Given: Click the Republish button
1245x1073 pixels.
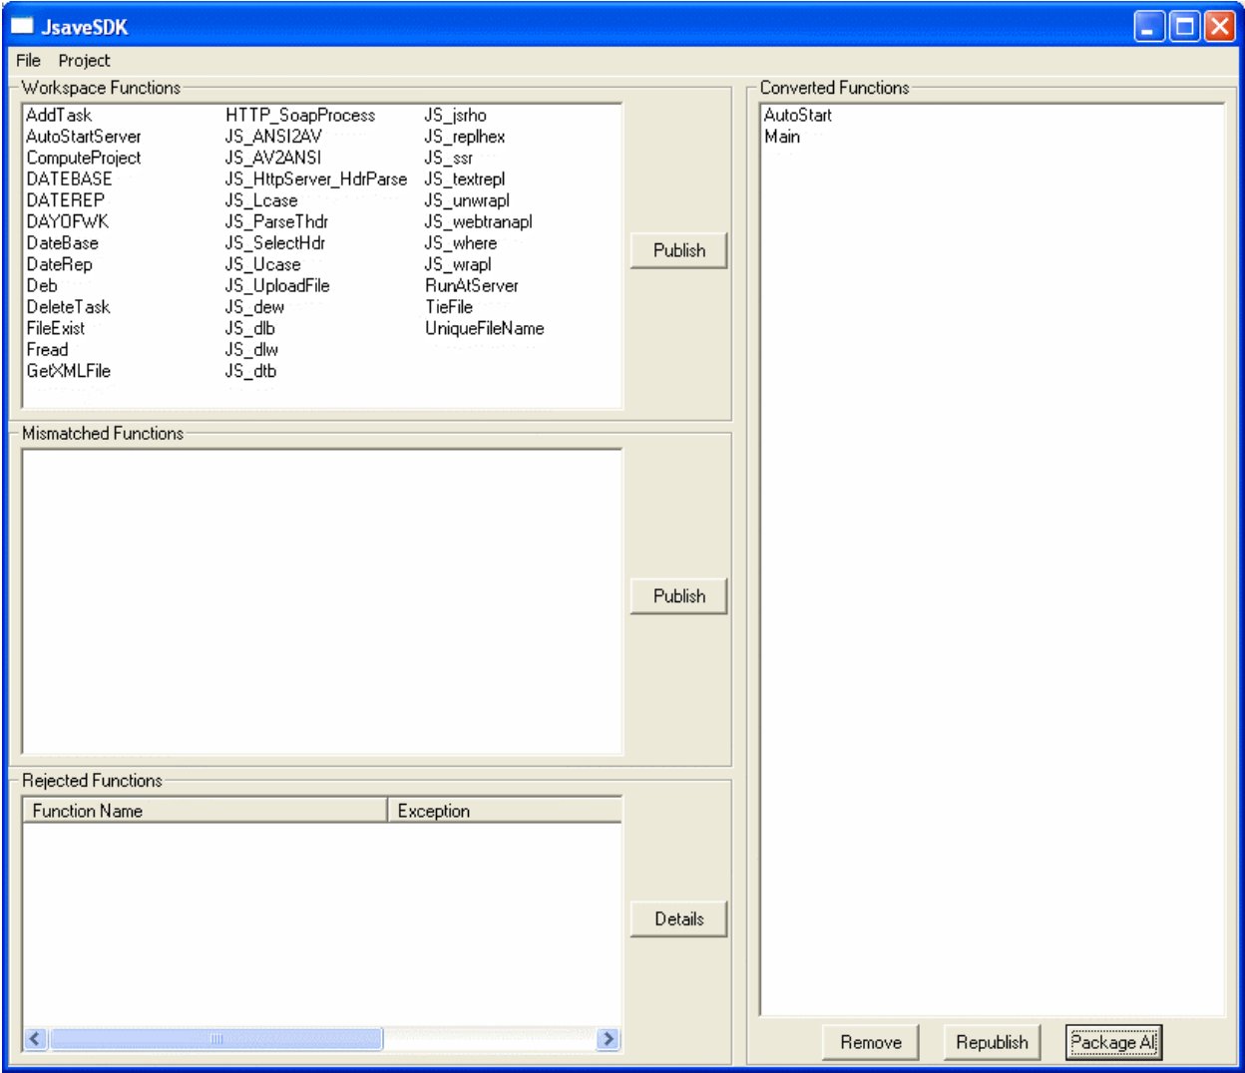Looking at the screenshot, I should [992, 1042].
